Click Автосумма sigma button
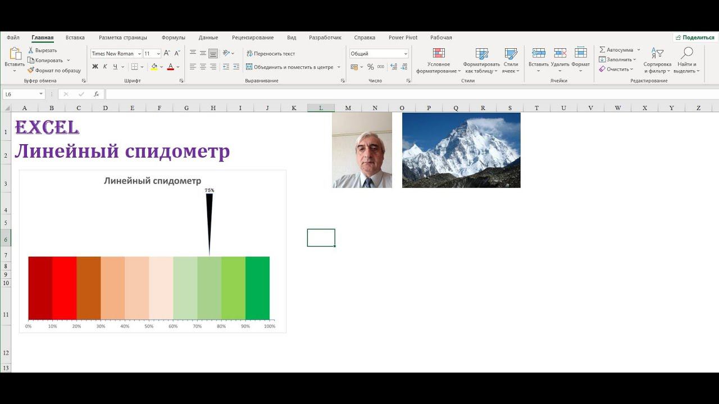Viewport: 719px width, 404px height. pos(616,50)
